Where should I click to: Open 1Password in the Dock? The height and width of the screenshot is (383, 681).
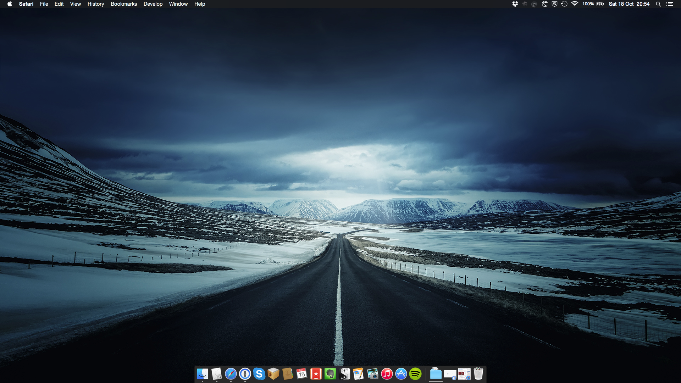(x=245, y=374)
